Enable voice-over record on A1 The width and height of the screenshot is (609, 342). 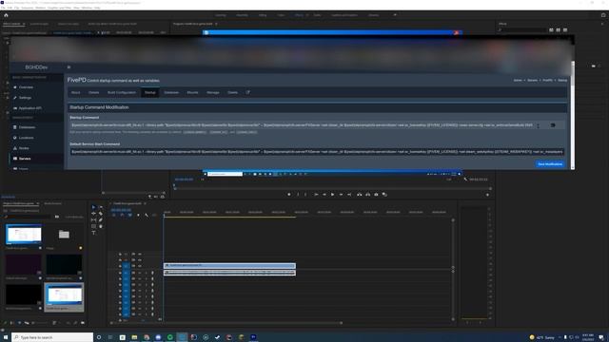click(x=152, y=273)
